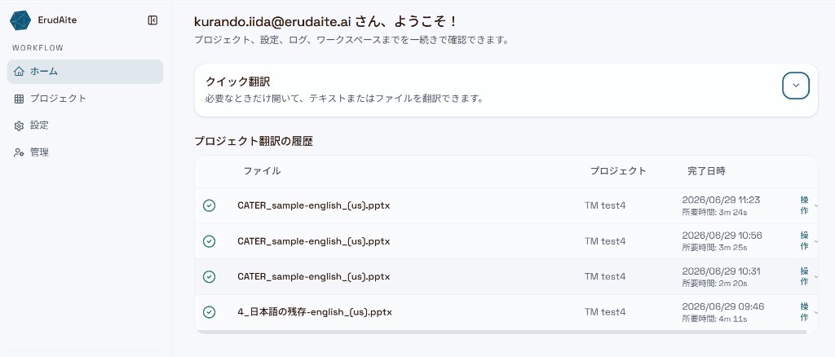The height and width of the screenshot is (357, 835).
Task: Click the date 2026/06/29 10:31
Action: [721, 271]
